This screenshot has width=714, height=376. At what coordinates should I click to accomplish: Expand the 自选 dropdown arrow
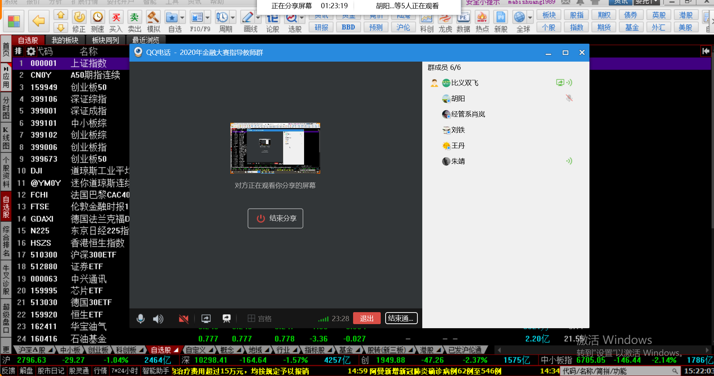pos(182,18)
